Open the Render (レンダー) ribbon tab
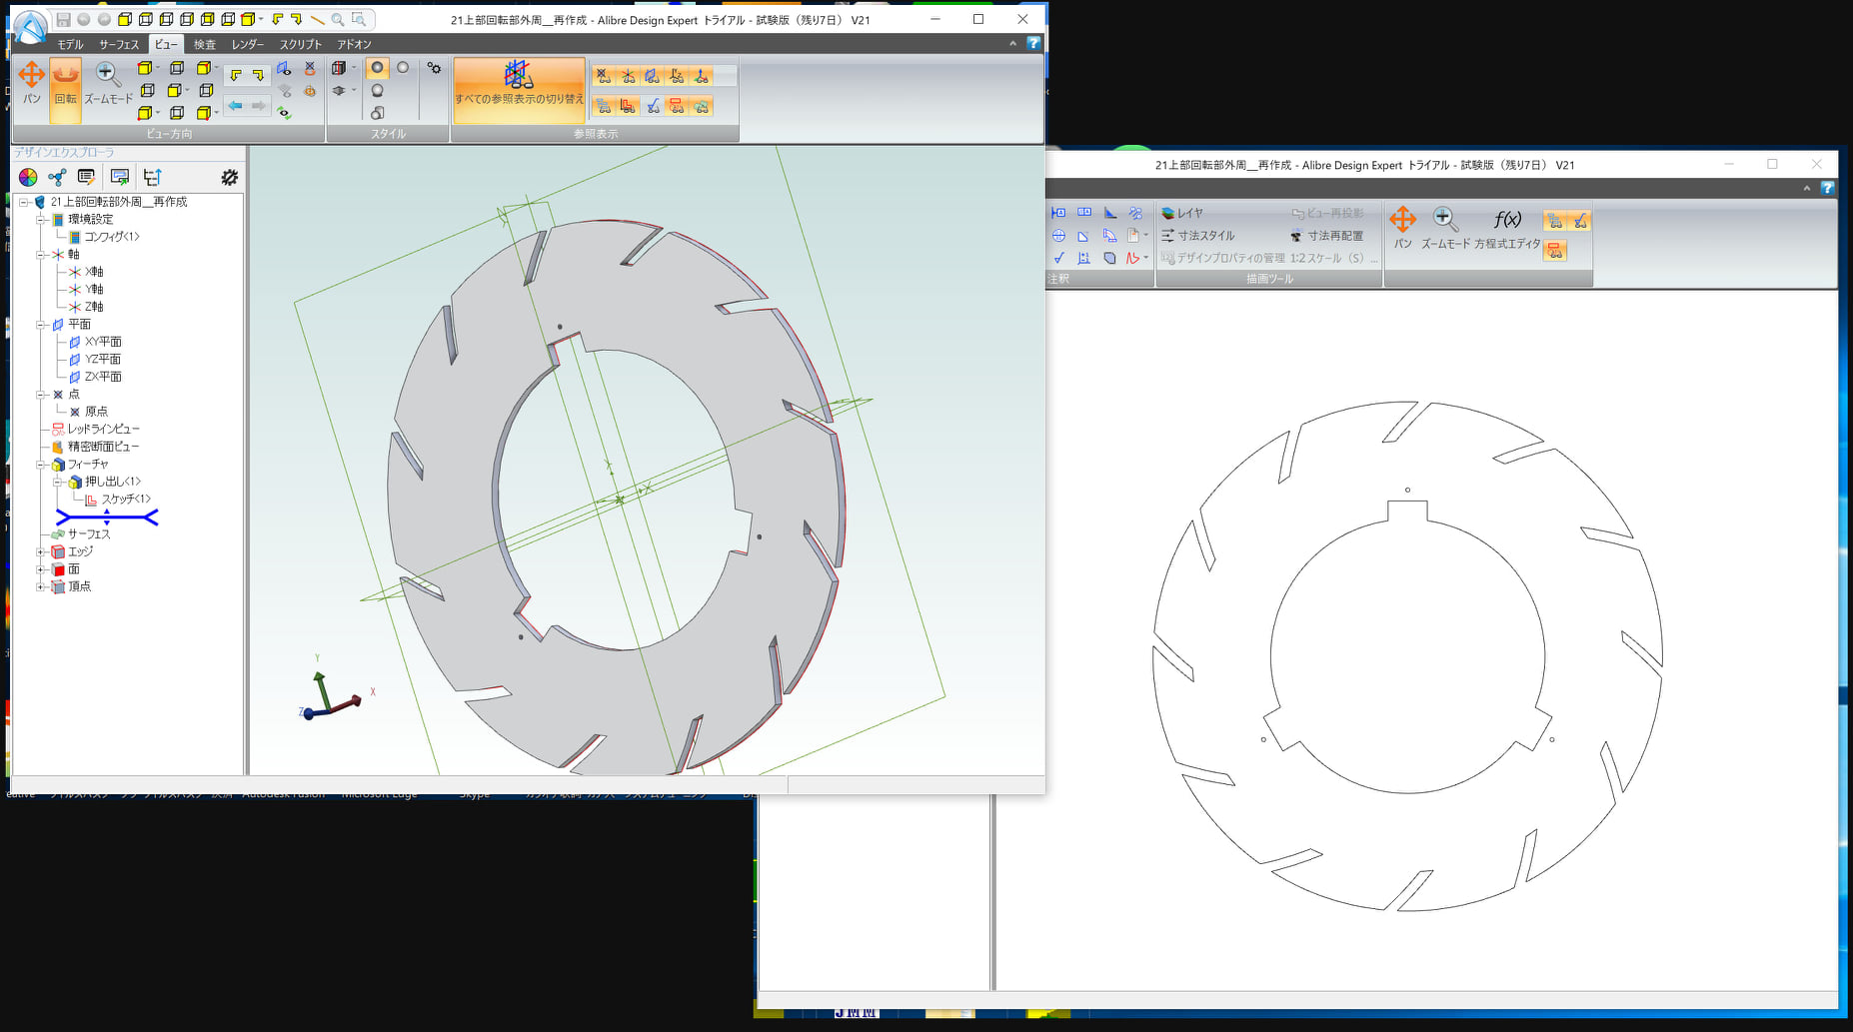1853x1032 pixels. [248, 44]
